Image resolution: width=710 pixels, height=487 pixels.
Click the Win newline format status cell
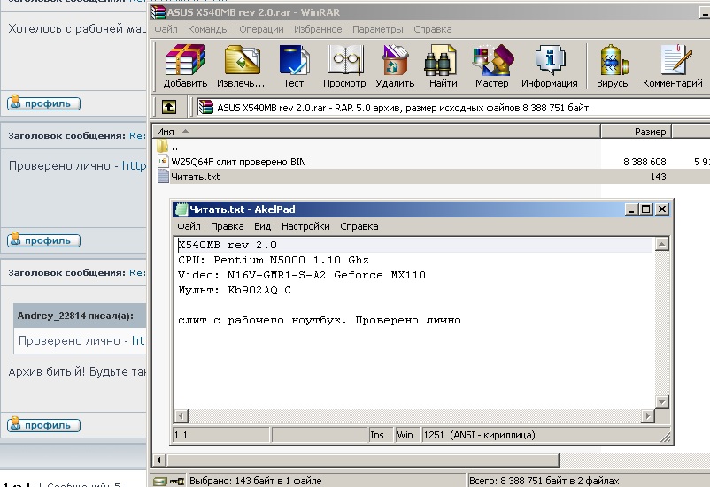pos(407,435)
